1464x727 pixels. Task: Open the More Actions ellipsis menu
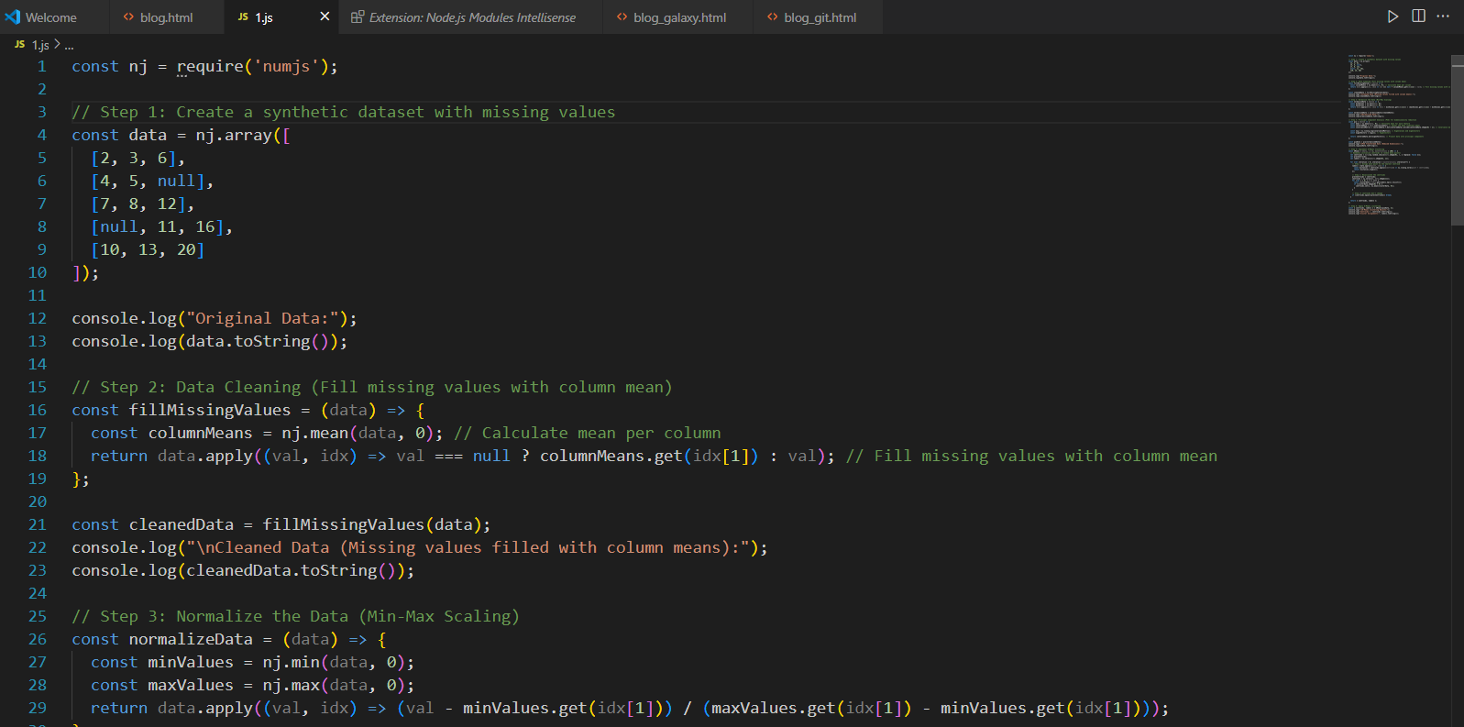[x=1443, y=17]
